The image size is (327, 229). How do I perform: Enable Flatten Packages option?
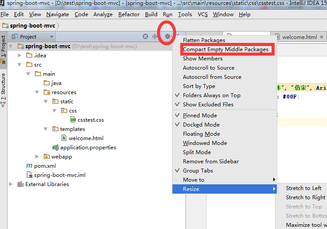[224, 40]
